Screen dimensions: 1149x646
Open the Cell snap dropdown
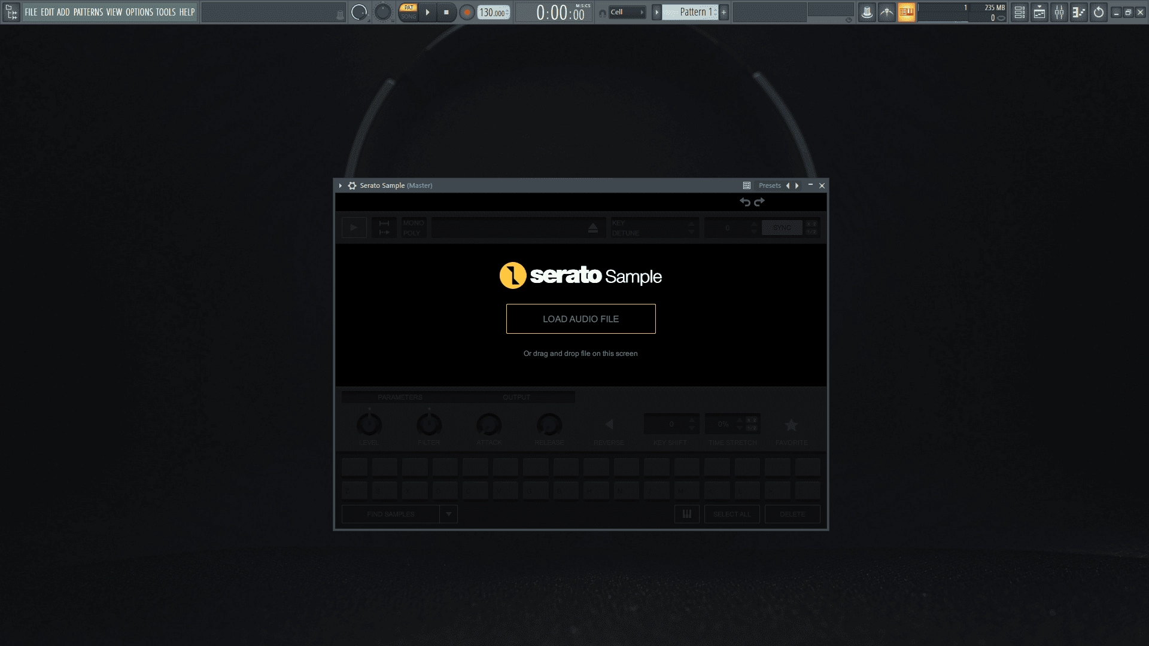[x=627, y=12]
